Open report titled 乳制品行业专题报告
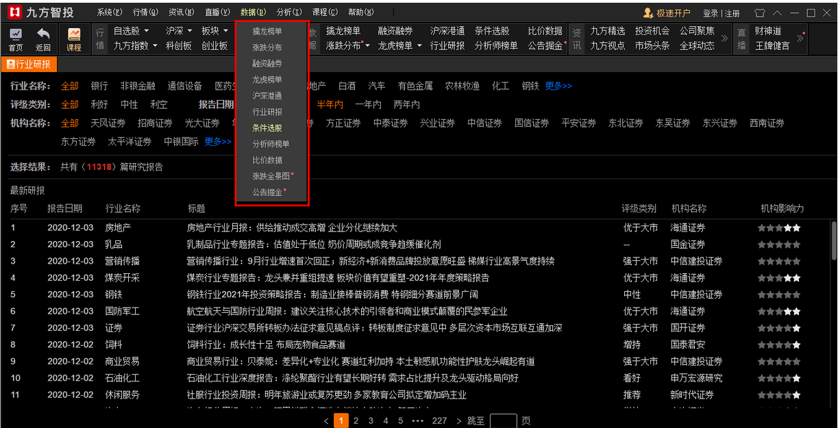The height and width of the screenshot is (428, 838). 314,244
